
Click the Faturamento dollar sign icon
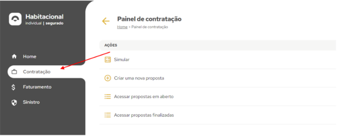point(13,87)
